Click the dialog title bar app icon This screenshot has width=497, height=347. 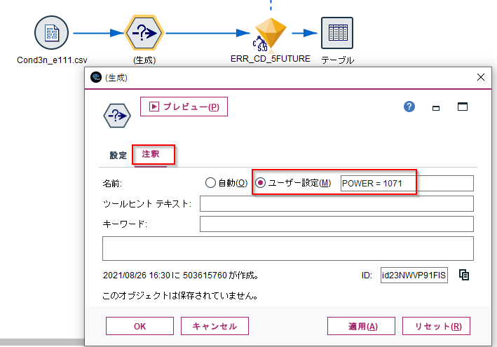[x=96, y=77]
